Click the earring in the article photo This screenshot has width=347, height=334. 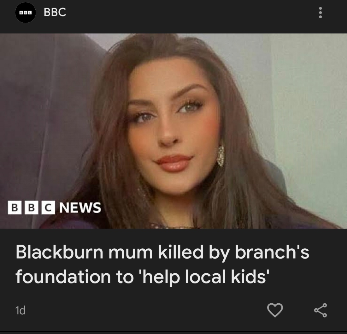tap(221, 155)
